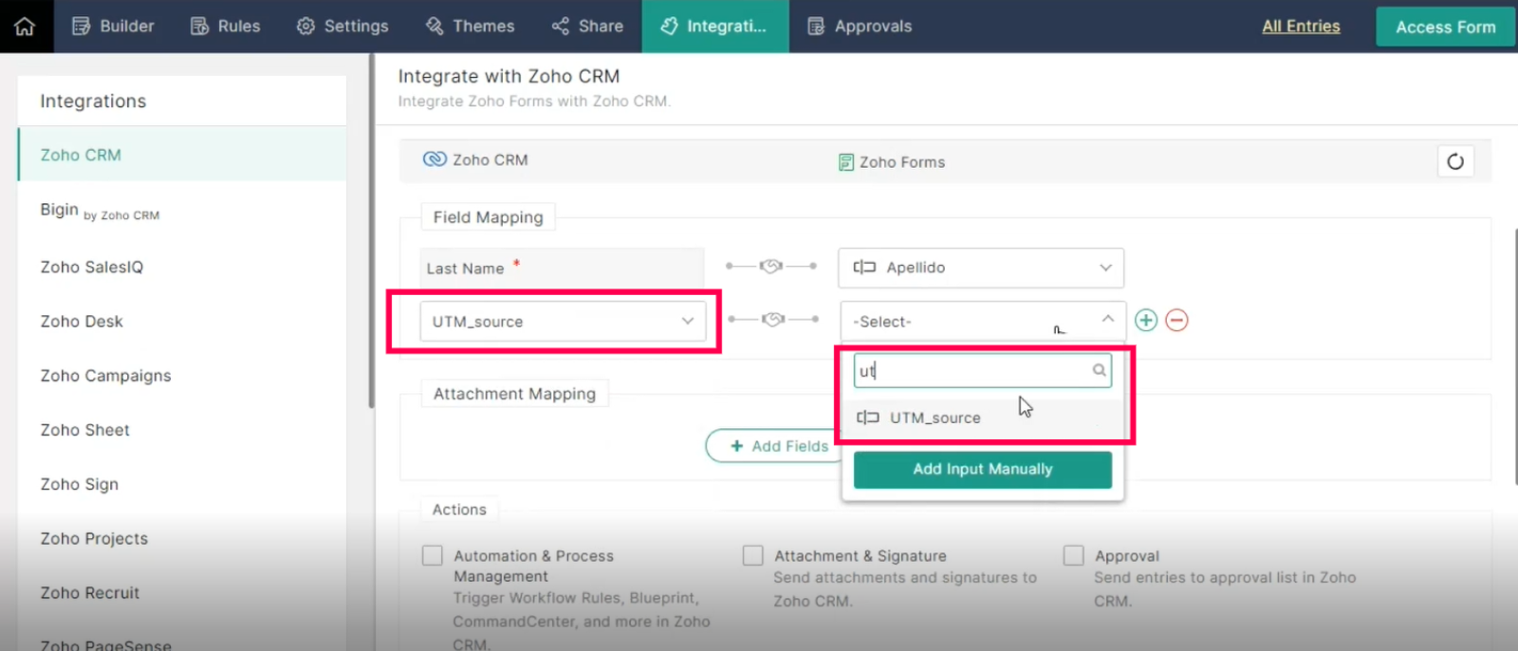Click the sidebar vertical scrollbar
Screen dimensions: 1518x651
(x=371, y=231)
